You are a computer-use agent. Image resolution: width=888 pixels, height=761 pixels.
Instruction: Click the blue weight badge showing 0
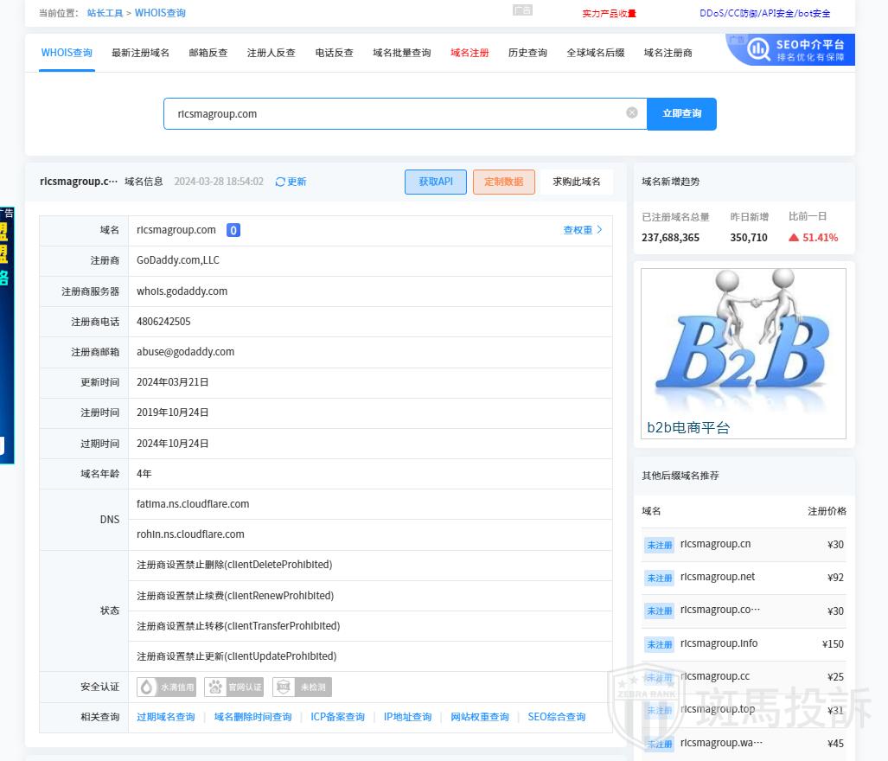[233, 230]
